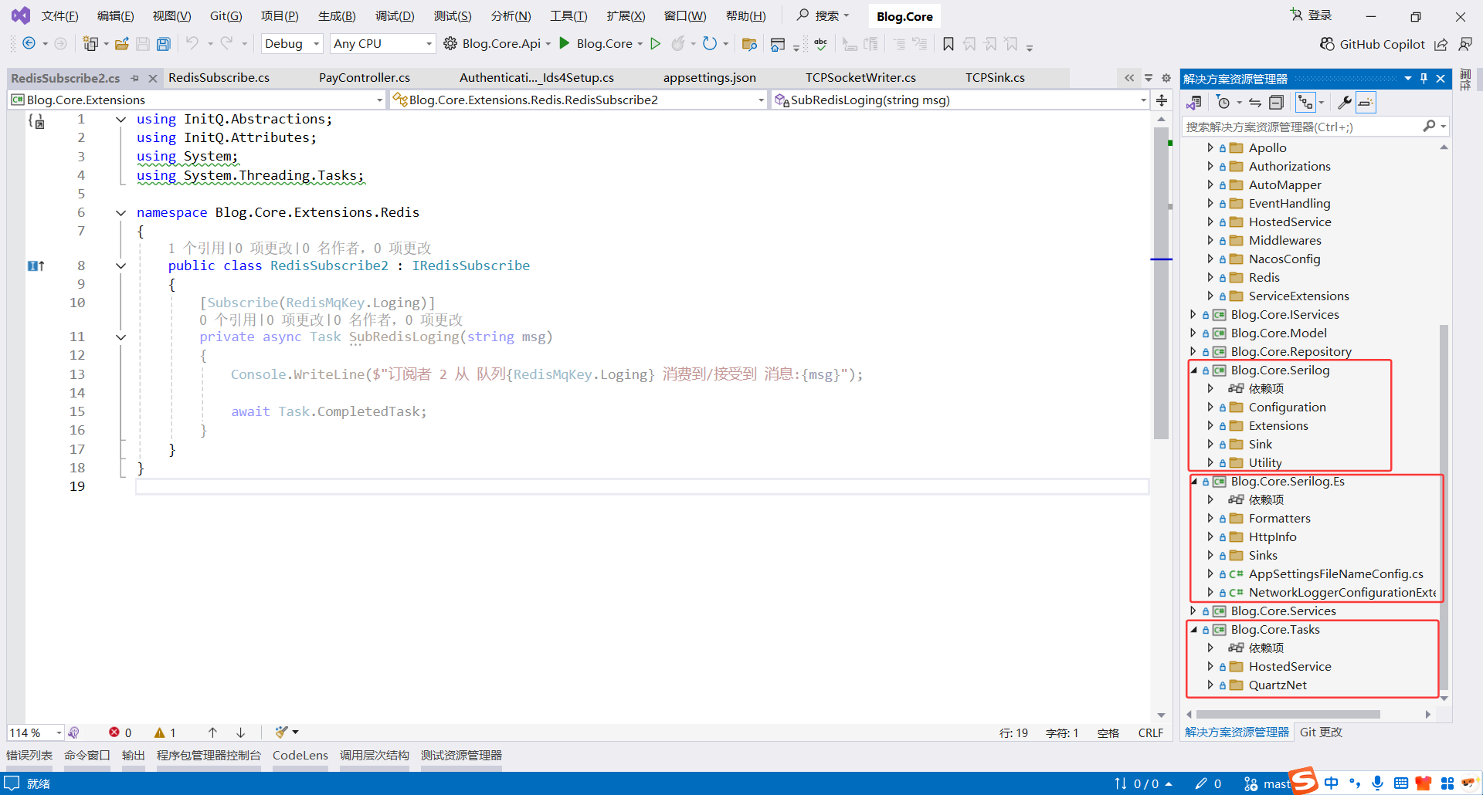The width and height of the screenshot is (1483, 795).
Task: Click Switch Views icon in Solution Explorer toolbar
Action: click(x=1194, y=103)
